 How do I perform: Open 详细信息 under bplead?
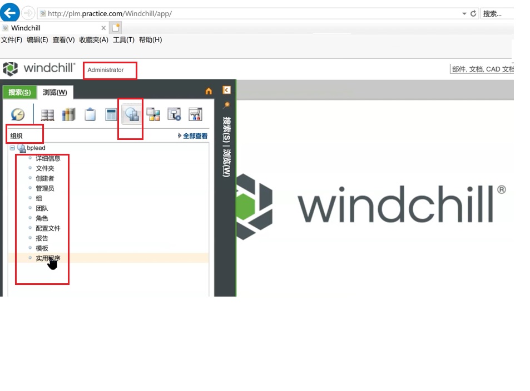point(48,158)
